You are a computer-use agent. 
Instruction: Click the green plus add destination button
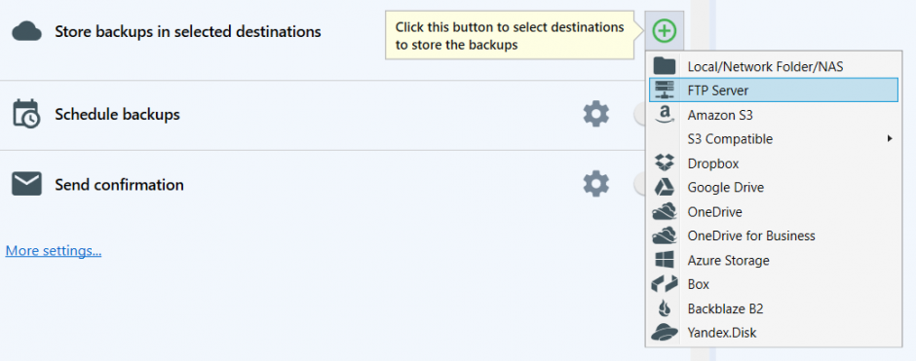tap(665, 30)
